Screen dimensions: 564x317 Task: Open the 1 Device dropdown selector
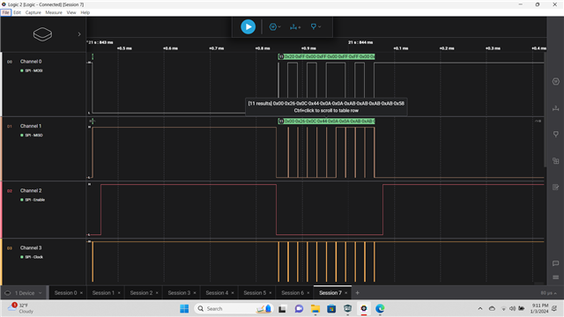click(x=24, y=293)
